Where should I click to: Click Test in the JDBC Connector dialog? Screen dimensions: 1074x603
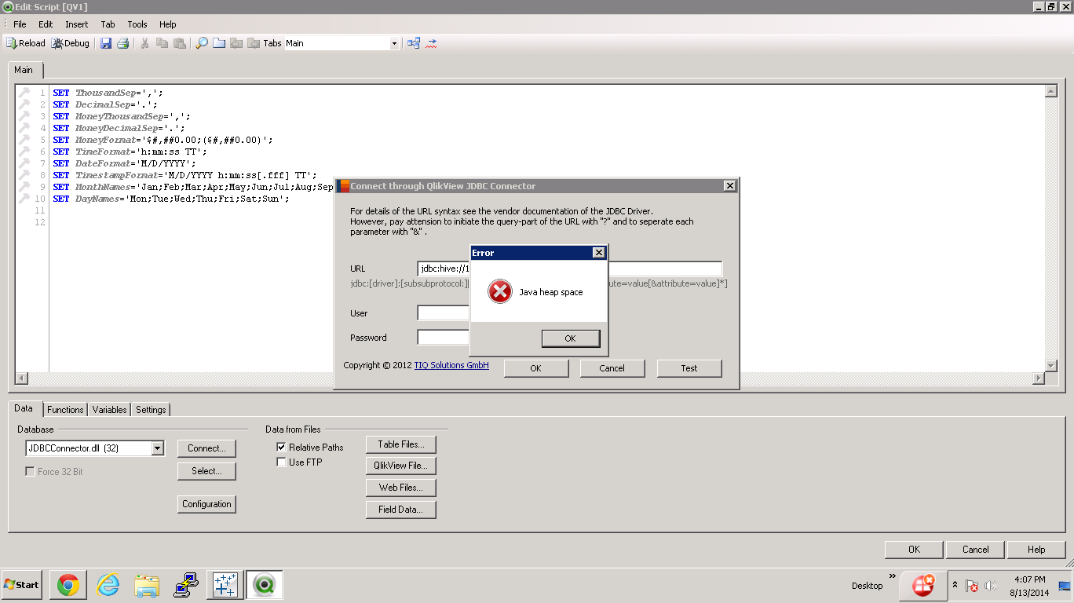click(x=689, y=368)
